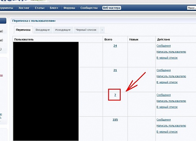Click В черный список in third row

(167, 107)
